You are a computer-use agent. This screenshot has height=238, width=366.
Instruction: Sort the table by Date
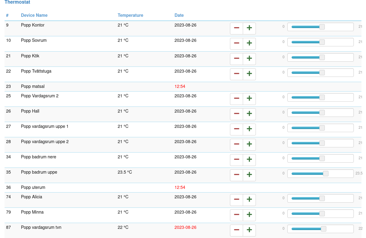[x=179, y=15]
